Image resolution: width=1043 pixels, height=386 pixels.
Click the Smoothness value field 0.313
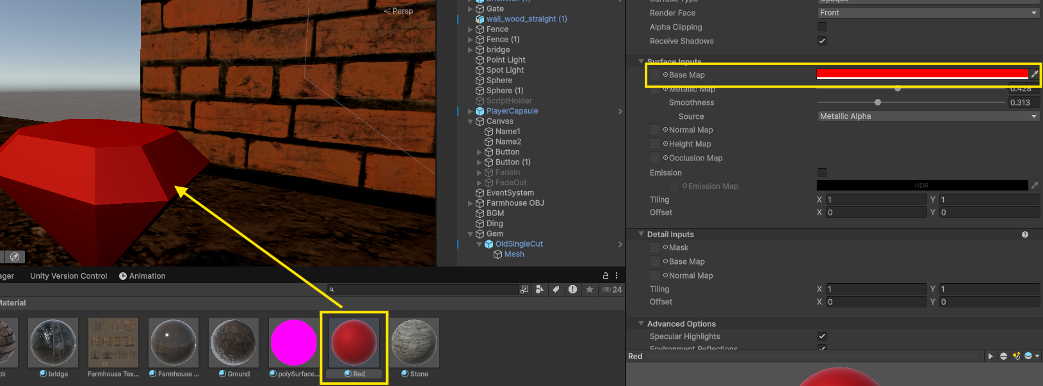(x=1024, y=102)
